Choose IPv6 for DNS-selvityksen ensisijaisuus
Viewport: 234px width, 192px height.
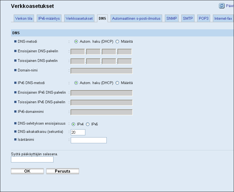tap(88, 124)
